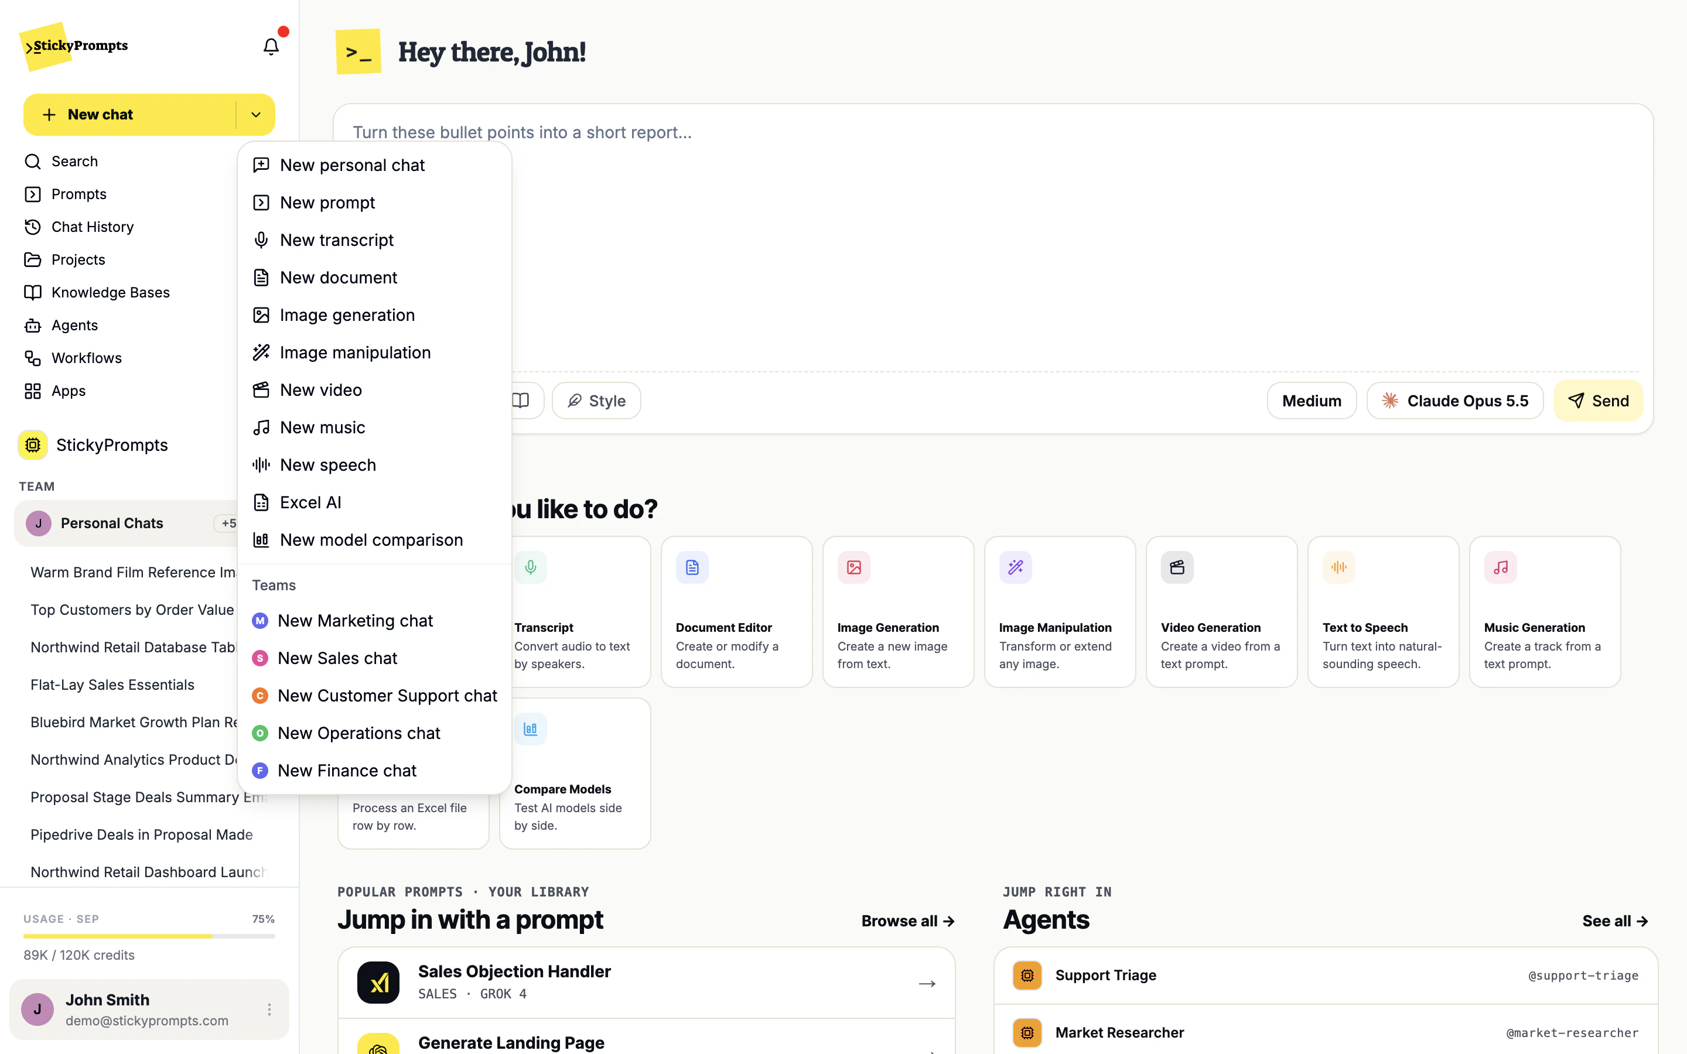This screenshot has height=1054, width=1687.
Task: Open the notifications bell
Action: [x=271, y=46]
